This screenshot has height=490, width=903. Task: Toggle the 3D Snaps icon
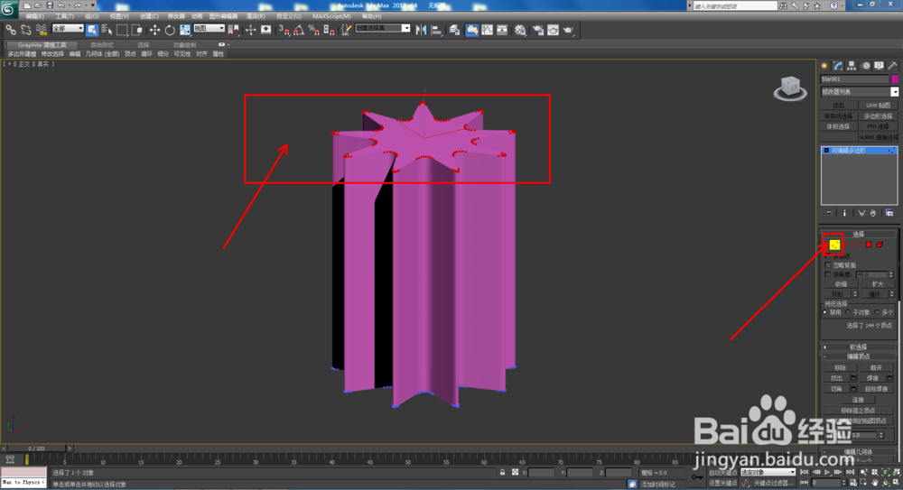[284, 30]
